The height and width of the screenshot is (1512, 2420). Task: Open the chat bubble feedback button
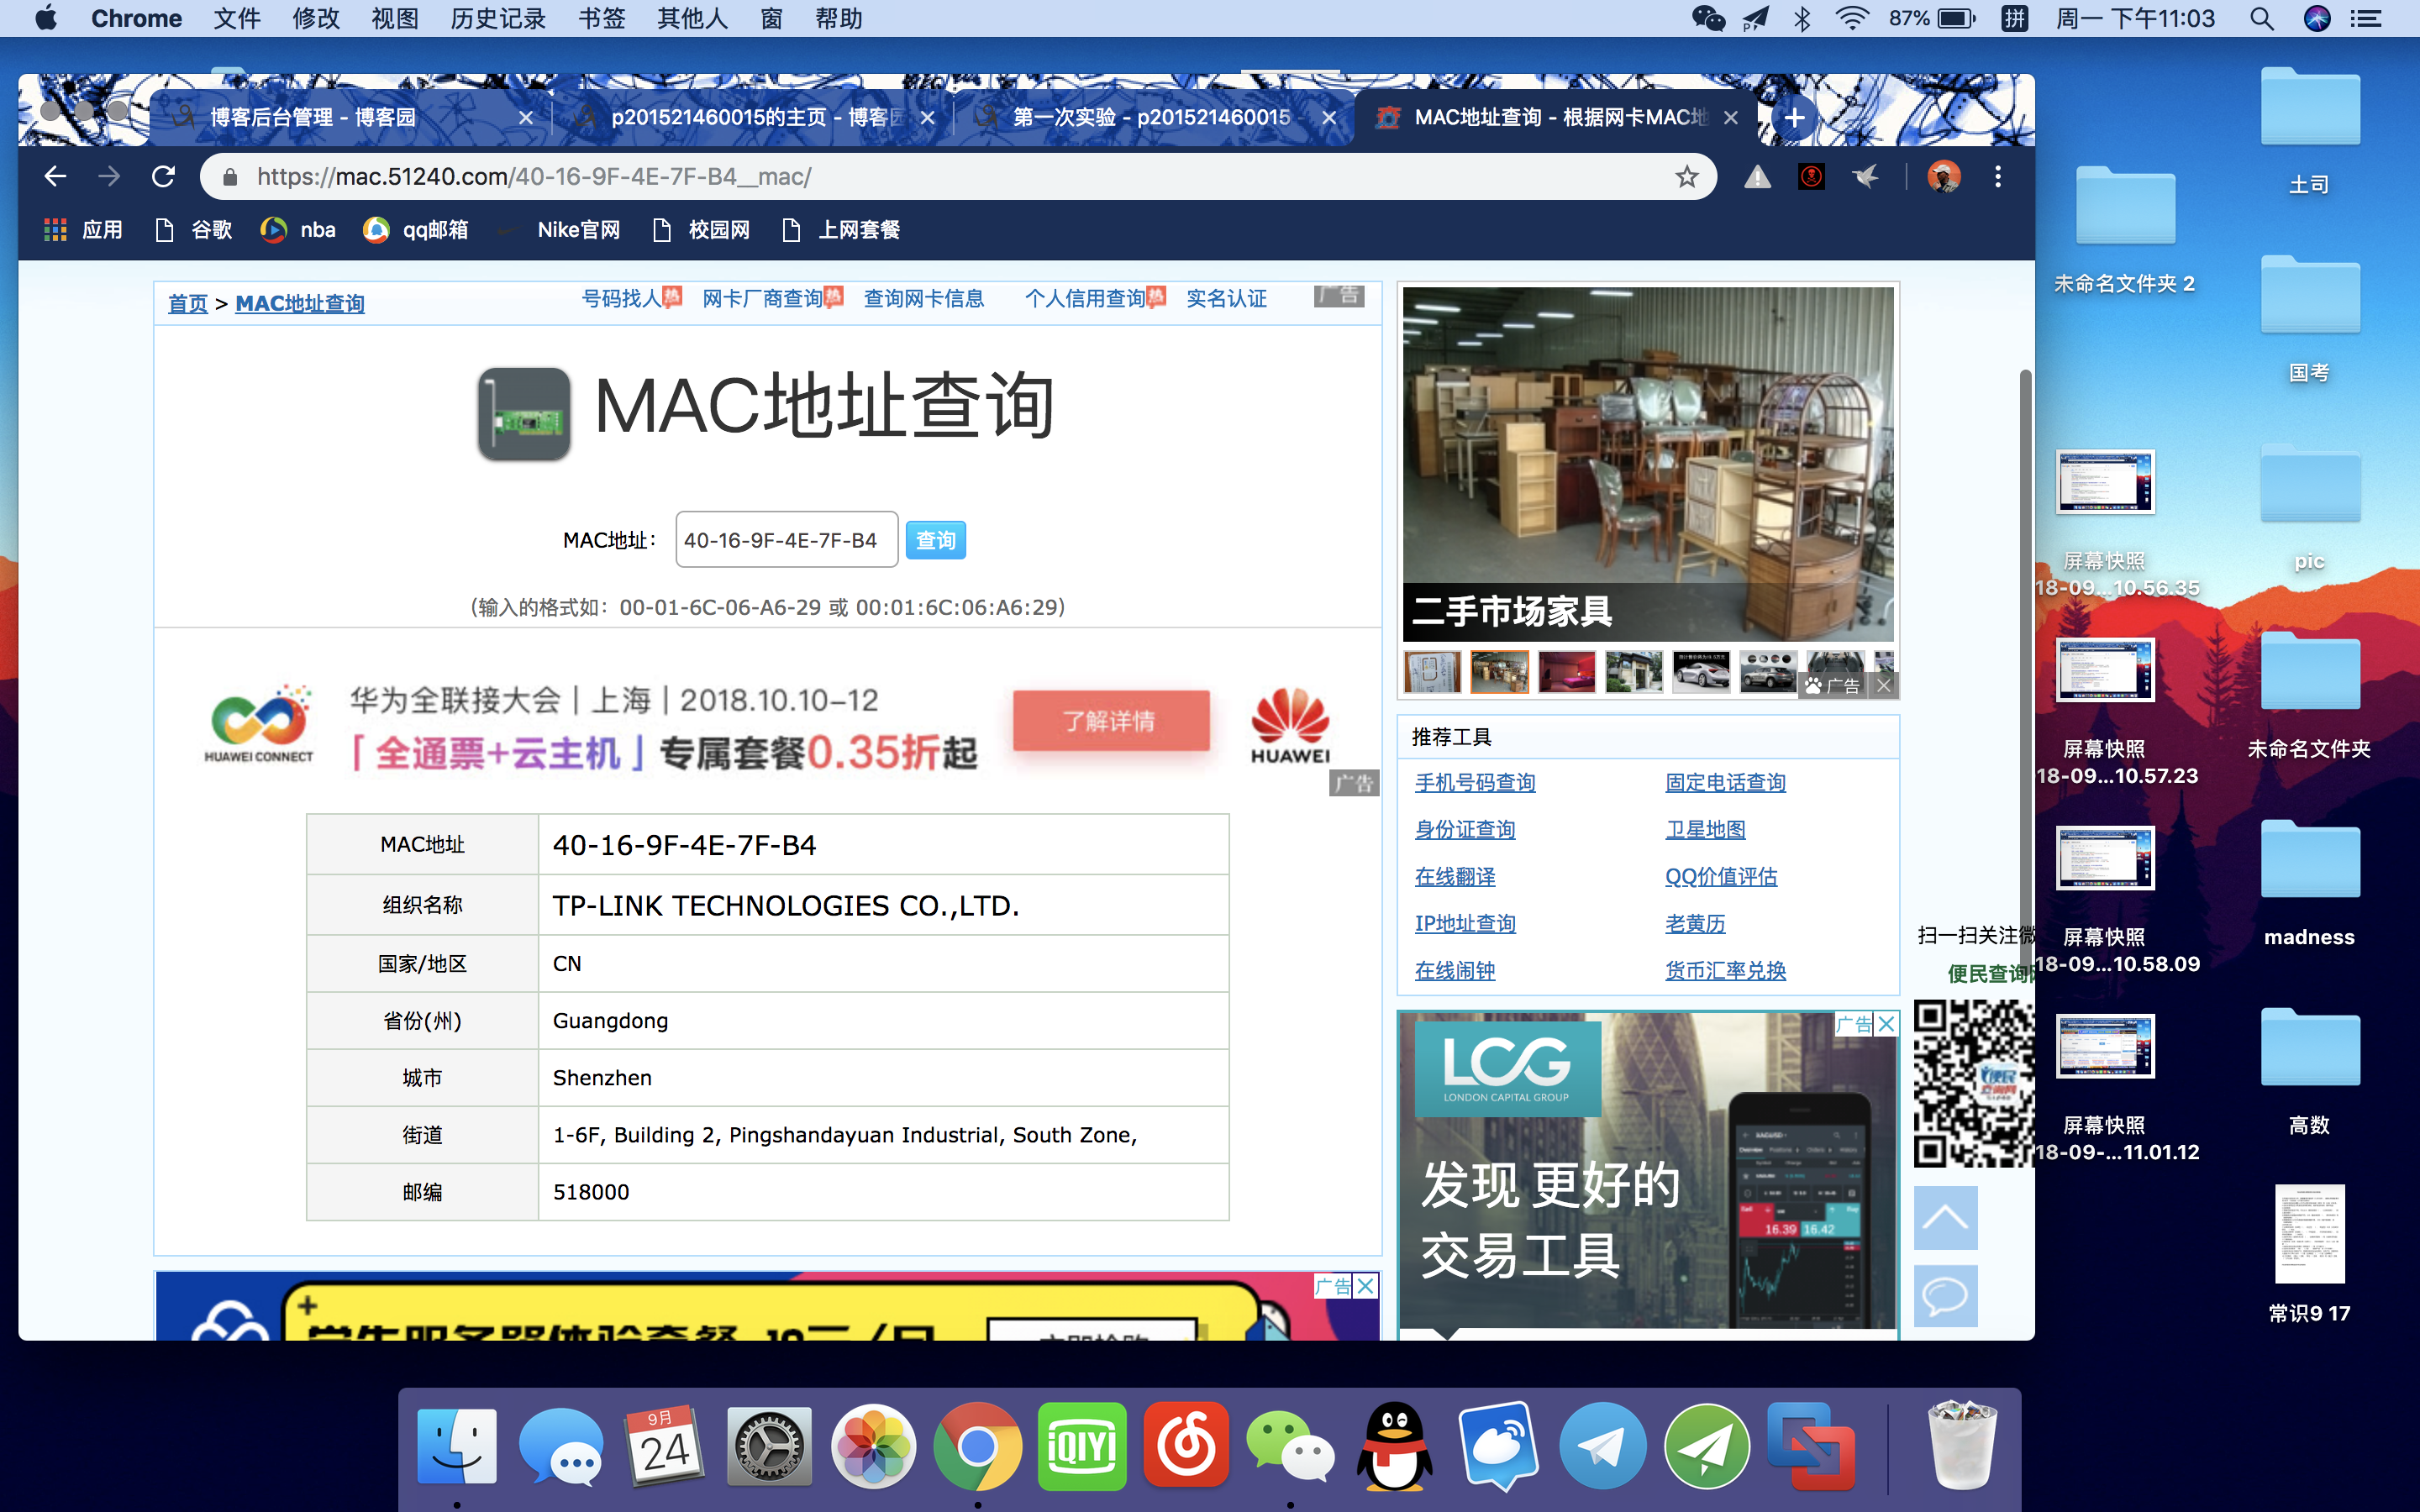[1945, 1296]
